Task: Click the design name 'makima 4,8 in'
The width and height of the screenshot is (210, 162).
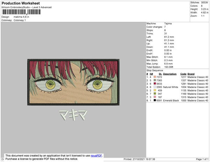Action: [x=21, y=17]
